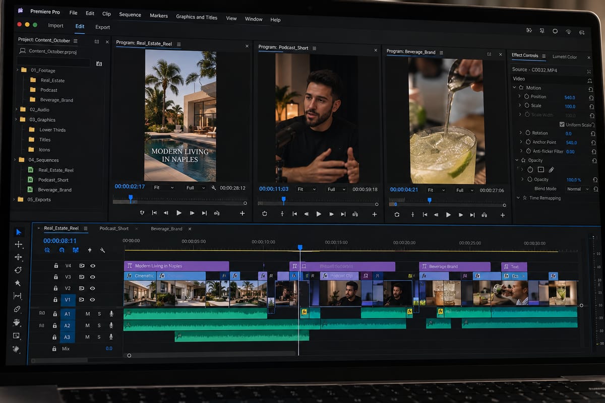
Task: Toggle the Uniform Scale checkbox
Action: point(562,124)
